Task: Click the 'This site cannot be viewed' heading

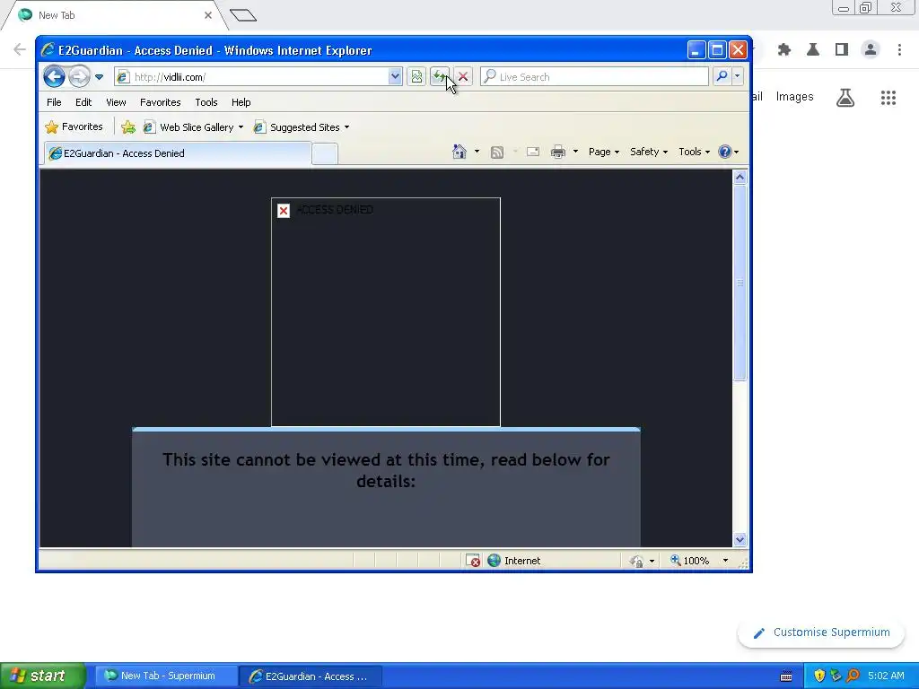Action: 386,470
